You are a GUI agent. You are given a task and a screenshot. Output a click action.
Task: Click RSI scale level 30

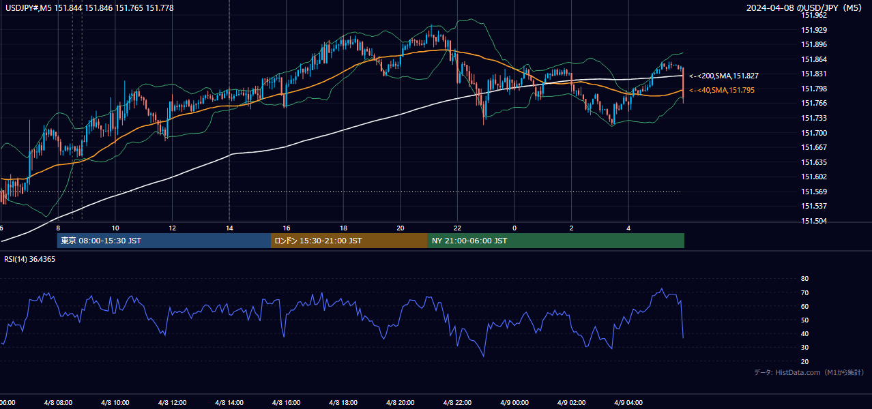tap(804, 348)
